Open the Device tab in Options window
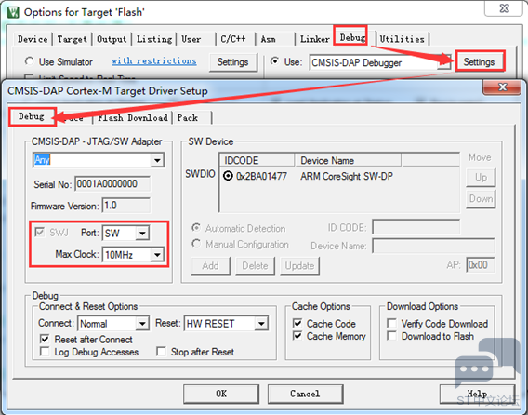The height and width of the screenshot is (415, 528). coord(33,39)
